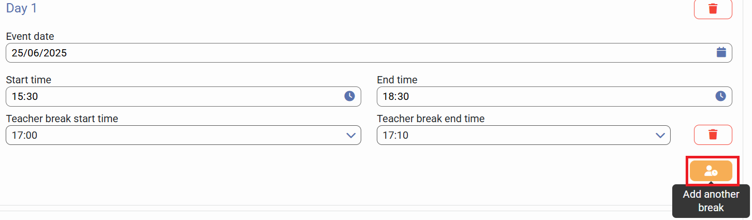Open the Event date calendar picker icon
Screen dimensions: 752x220
[x=721, y=52]
